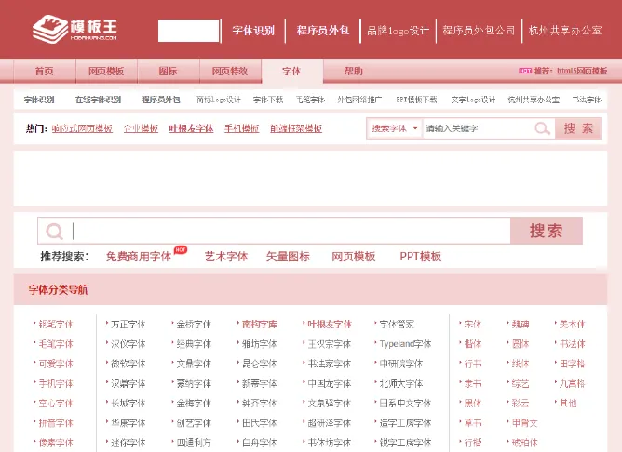This screenshot has height=452, width=622.
Task: Open 书法字体 submenu link
Action: coord(587,100)
